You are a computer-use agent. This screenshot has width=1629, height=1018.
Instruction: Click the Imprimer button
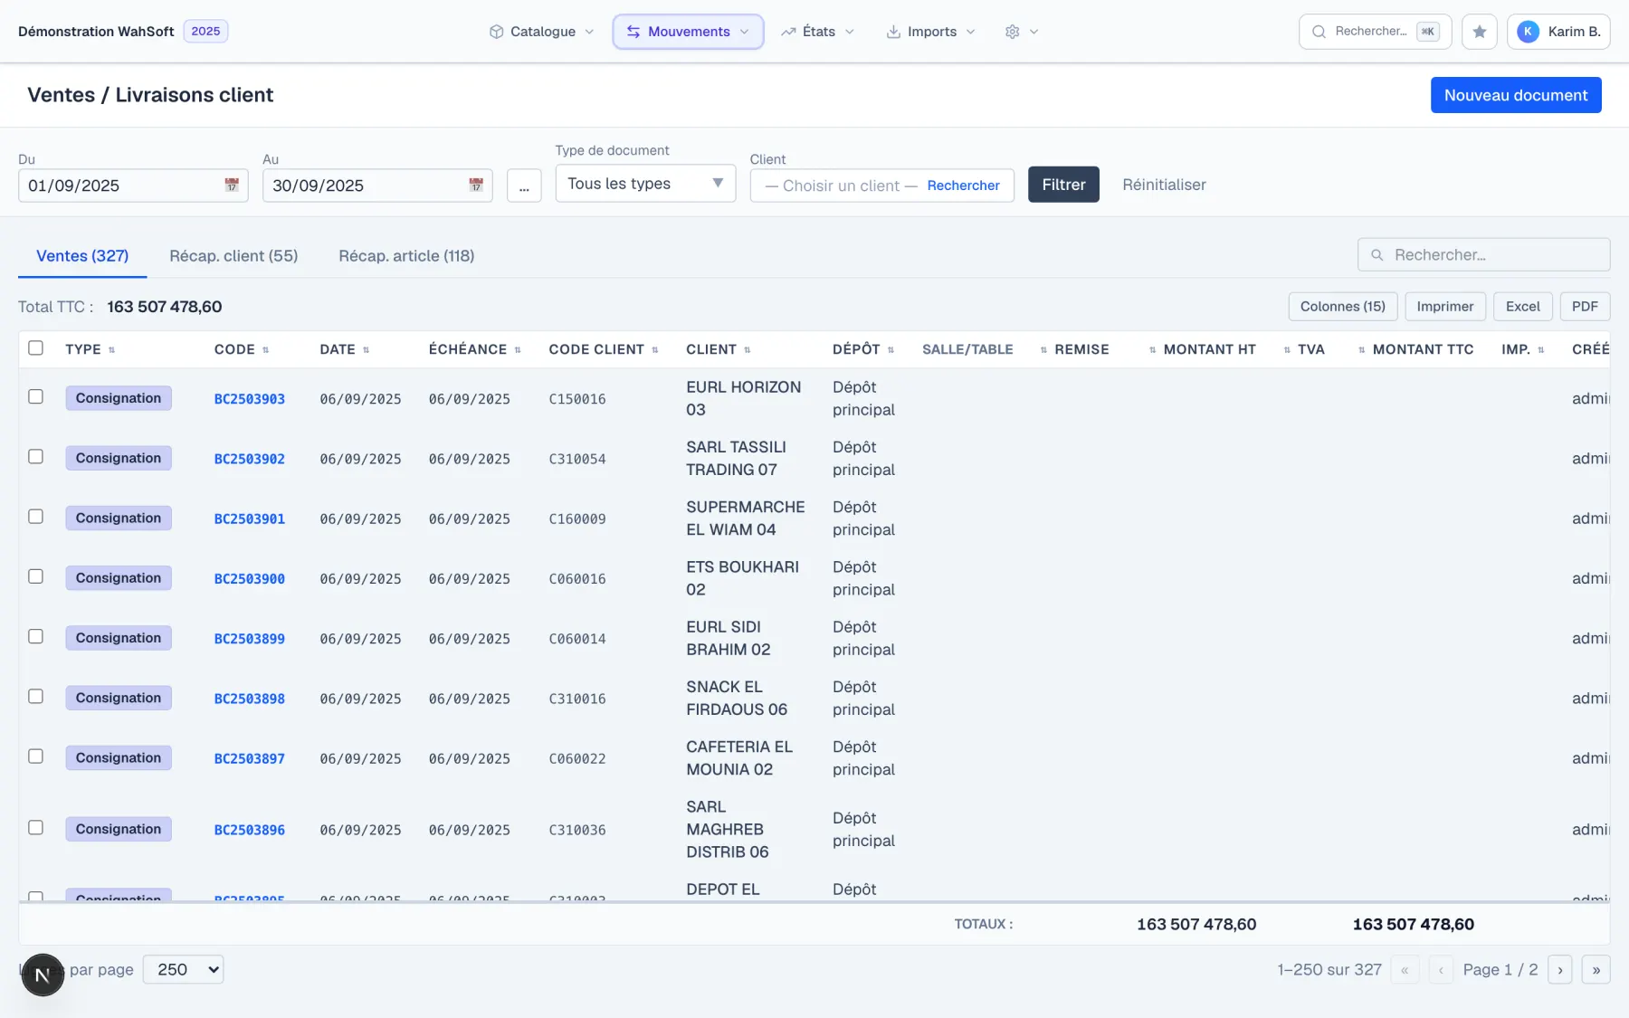click(x=1444, y=307)
